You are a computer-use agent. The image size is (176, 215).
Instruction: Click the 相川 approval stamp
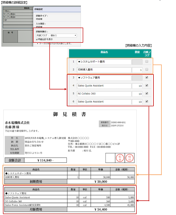click(x=129, y=158)
